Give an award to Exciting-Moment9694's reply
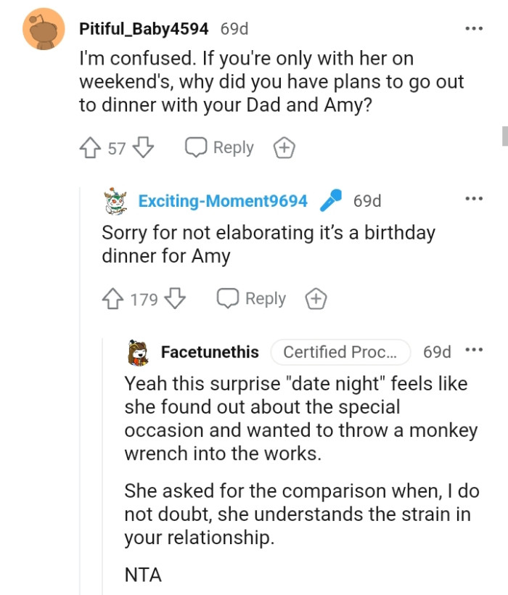The width and height of the screenshot is (508, 595). point(316,297)
